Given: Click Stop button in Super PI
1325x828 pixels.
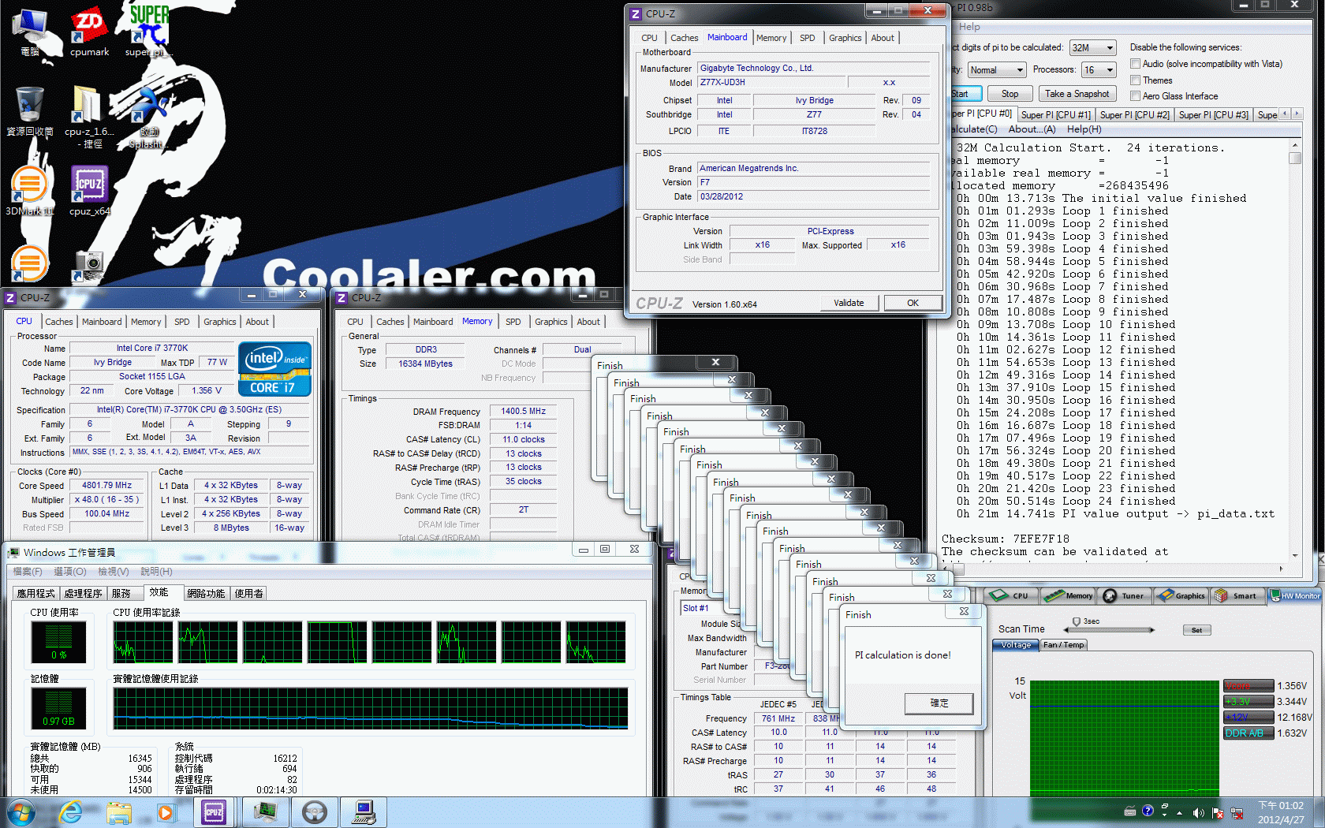Looking at the screenshot, I should coord(1010,94).
